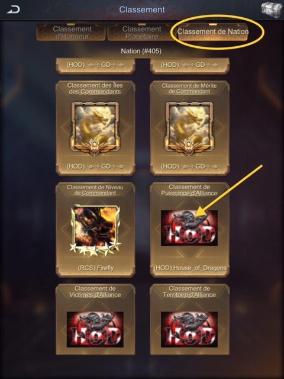Open Classement de Puissance d'Alliance header

[189, 190]
